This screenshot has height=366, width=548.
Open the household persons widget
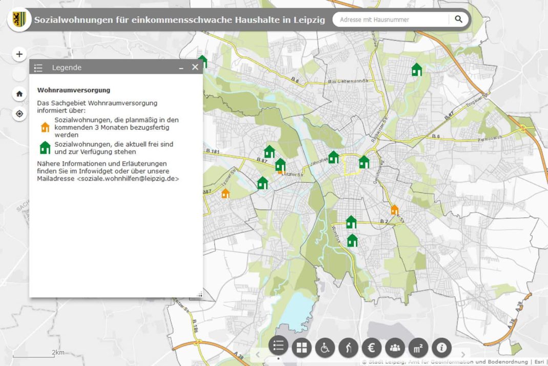click(x=394, y=347)
